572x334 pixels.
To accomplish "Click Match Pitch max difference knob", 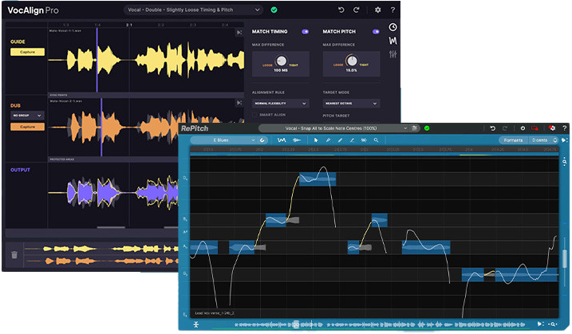I will pyautogui.click(x=352, y=61).
